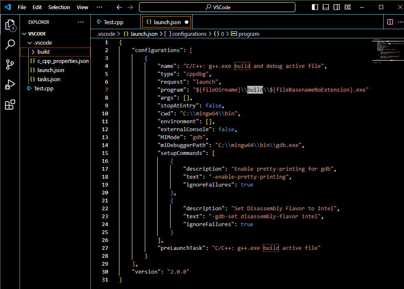Open the Run and Debug view
Viewport: 404px width, 289px height.
10,85
